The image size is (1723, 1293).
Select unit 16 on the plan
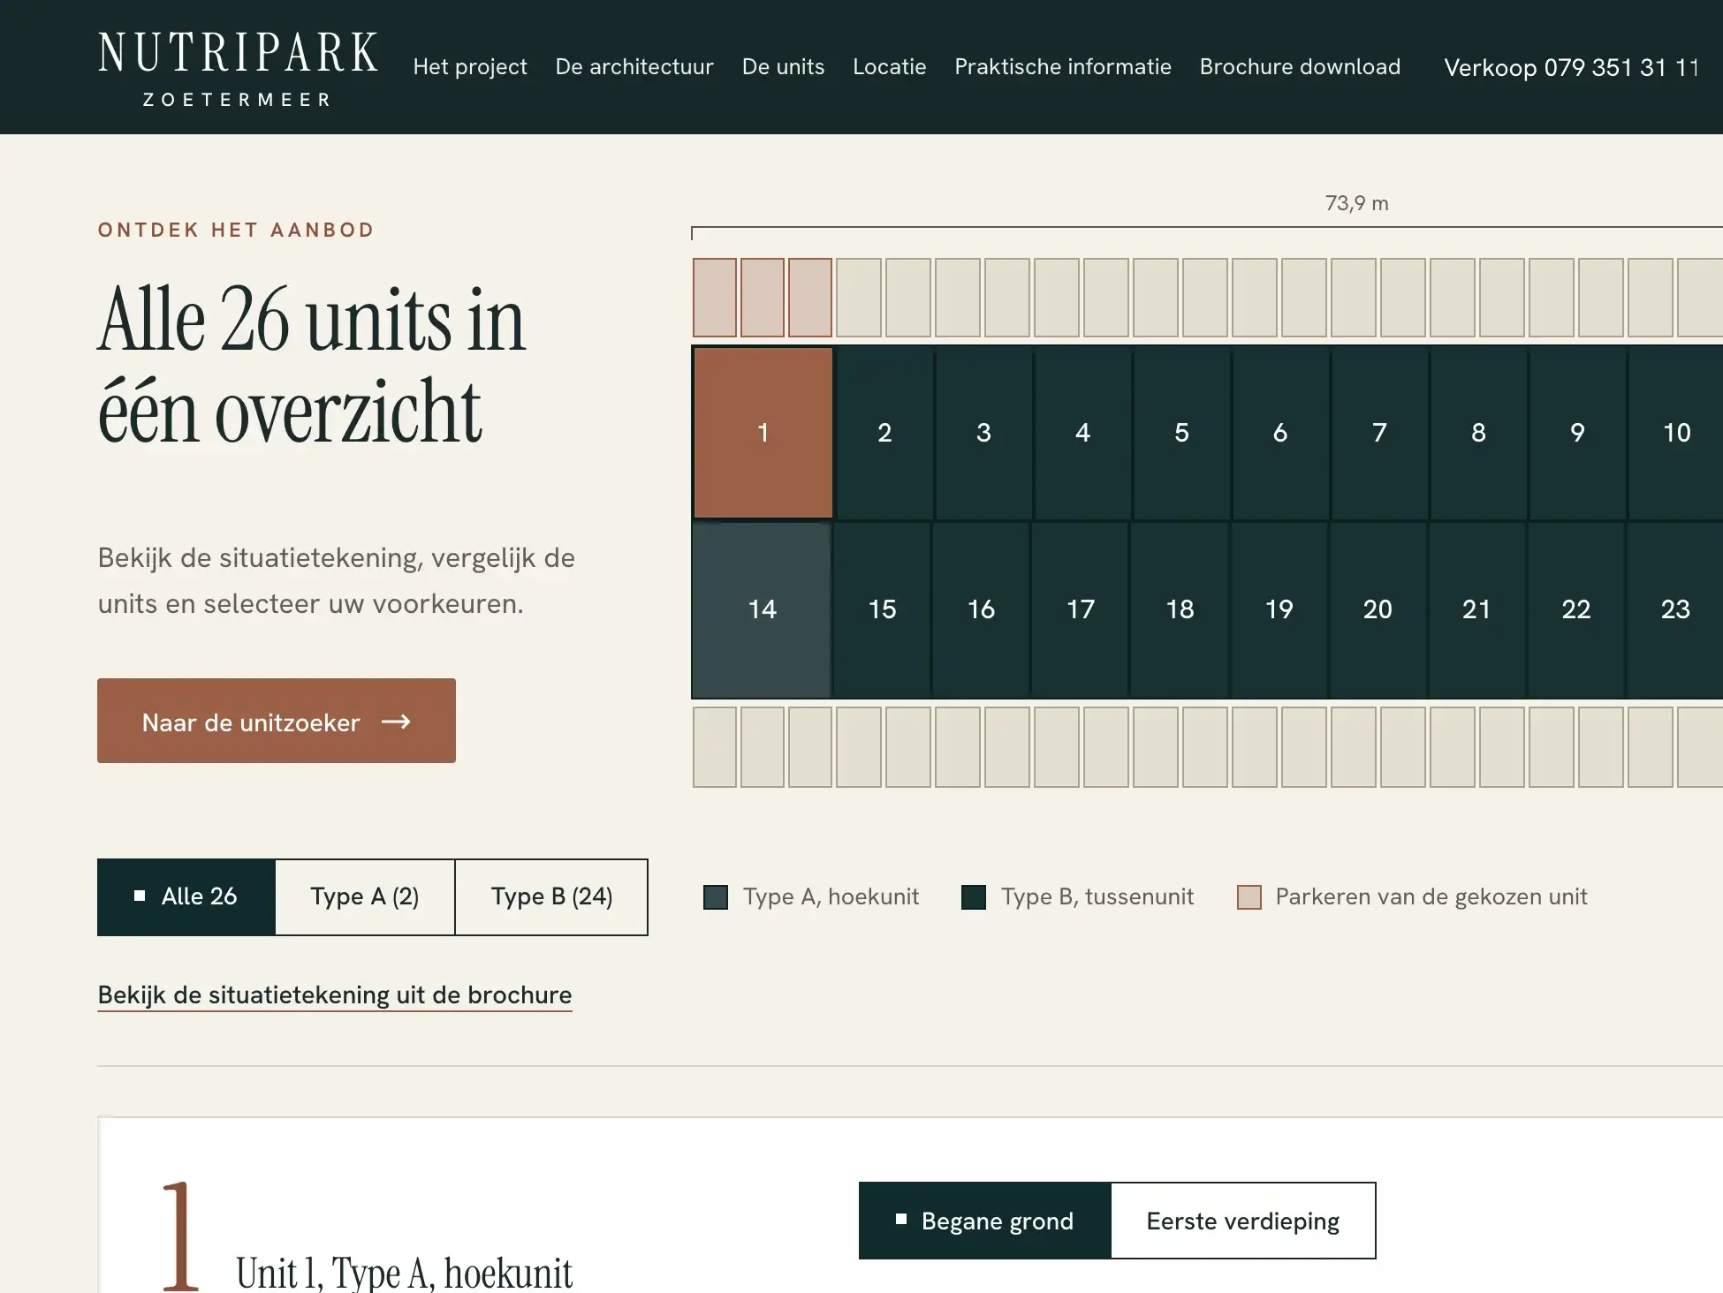pos(981,609)
